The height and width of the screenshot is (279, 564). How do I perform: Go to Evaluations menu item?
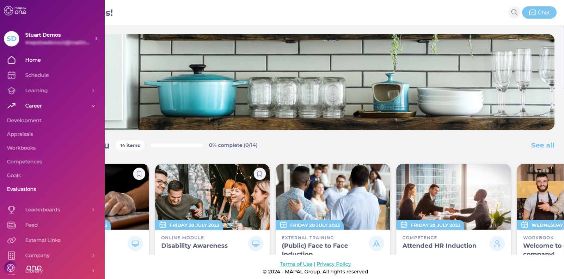tap(22, 189)
